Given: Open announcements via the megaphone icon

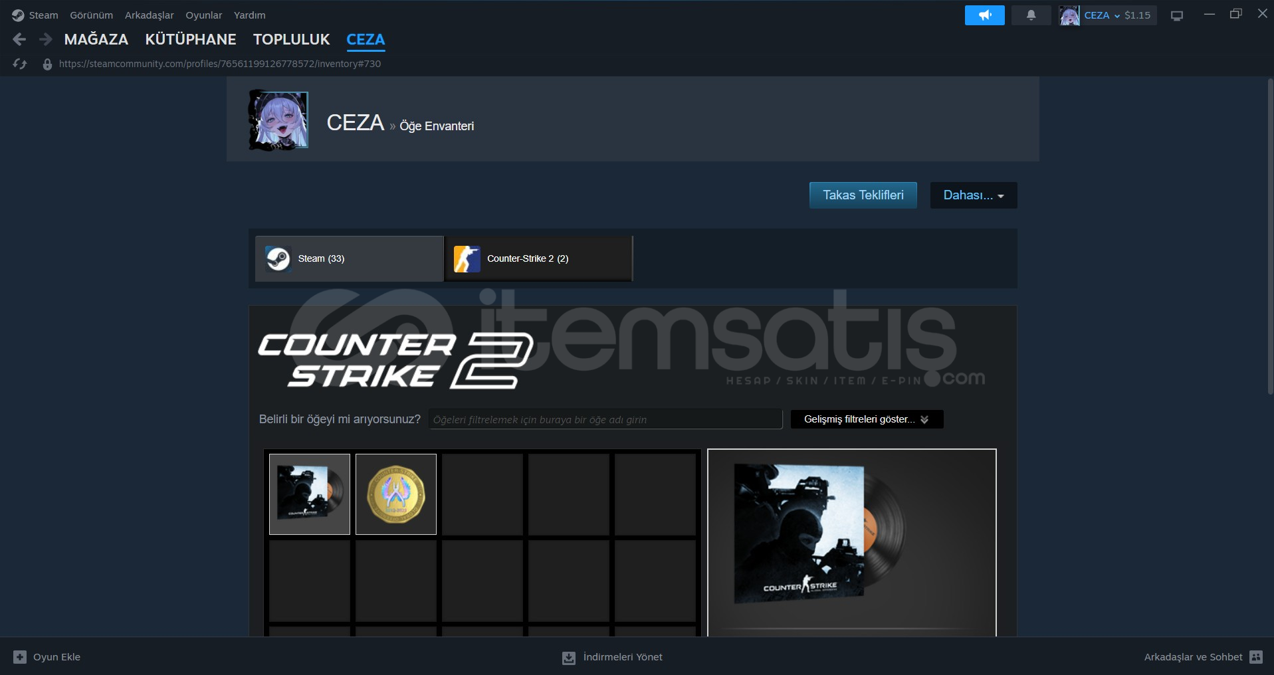Looking at the screenshot, I should pyautogui.click(x=985, y=15).
